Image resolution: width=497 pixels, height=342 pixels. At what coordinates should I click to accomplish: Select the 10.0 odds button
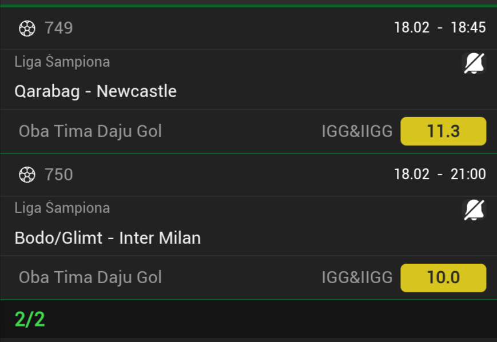point(443,277)
